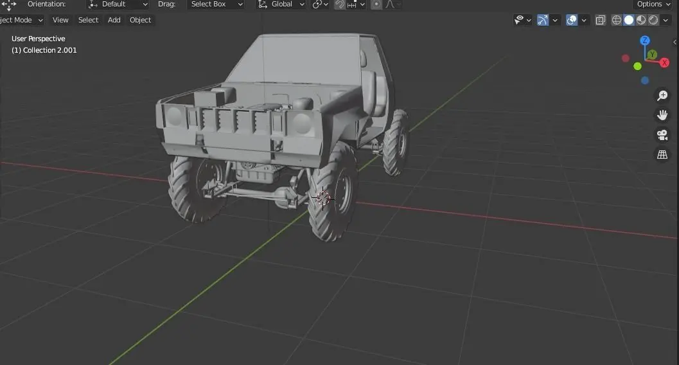This screenshot has width=679, height=365.
Task: Click the negative X axis dot
Action: 625,58
